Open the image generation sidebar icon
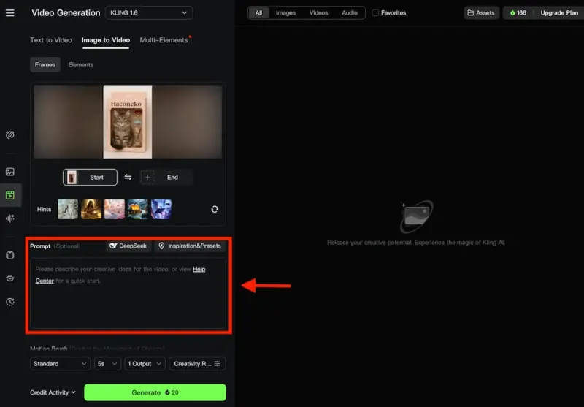 pyautogui.click(x=10, y=172)
